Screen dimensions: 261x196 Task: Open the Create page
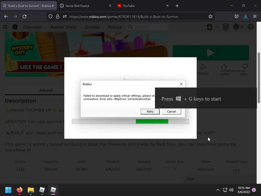(92, 27)
